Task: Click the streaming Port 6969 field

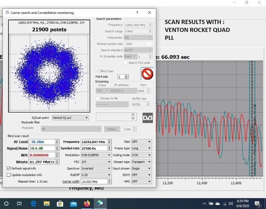Action: point(143,91)
